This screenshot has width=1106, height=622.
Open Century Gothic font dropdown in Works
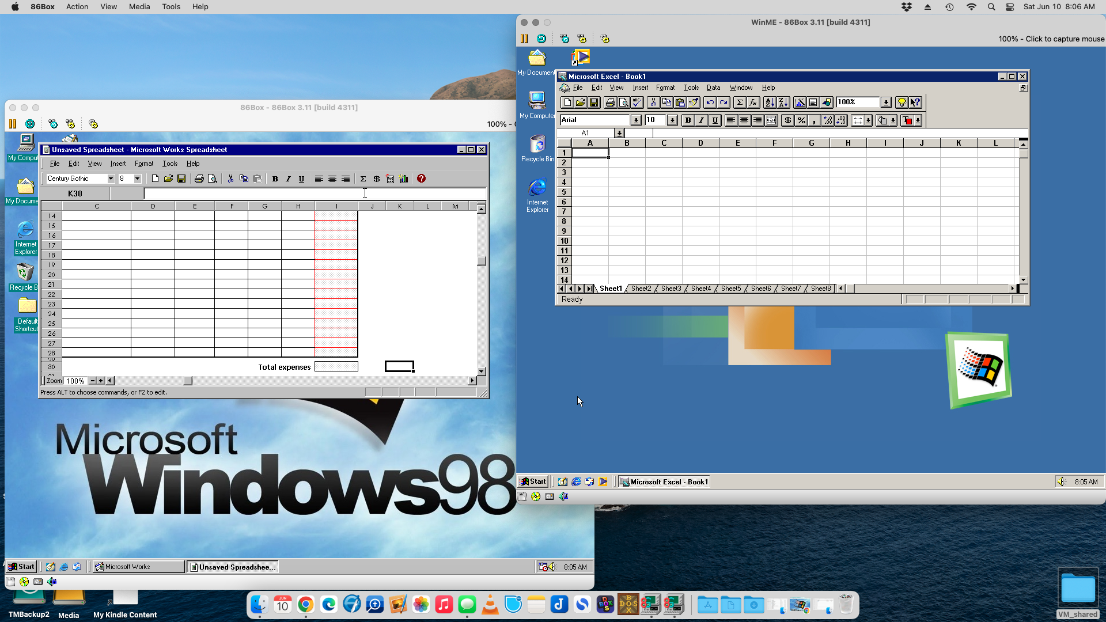coord(111,179)
